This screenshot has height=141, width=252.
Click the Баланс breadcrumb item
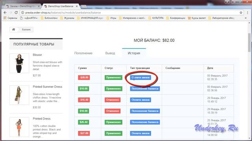tap(26, 29)
